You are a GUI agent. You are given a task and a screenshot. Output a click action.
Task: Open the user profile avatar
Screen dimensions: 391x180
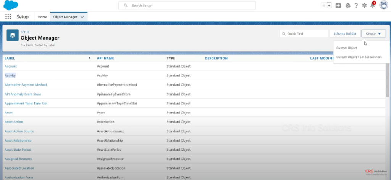tap(383, 5)
